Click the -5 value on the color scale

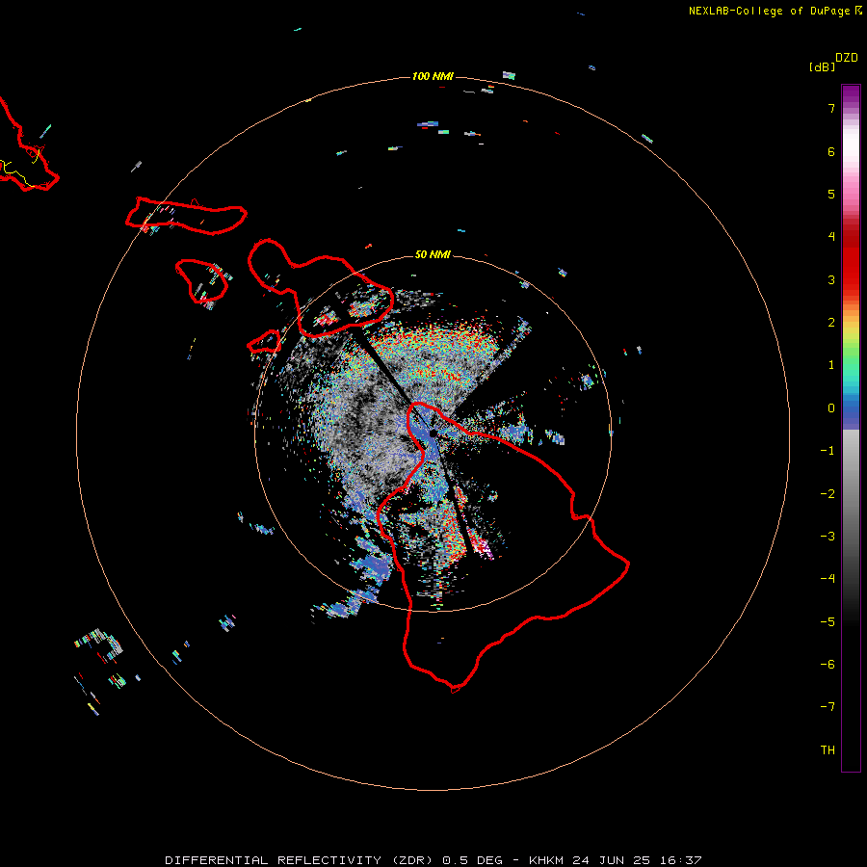pos(828,622)
